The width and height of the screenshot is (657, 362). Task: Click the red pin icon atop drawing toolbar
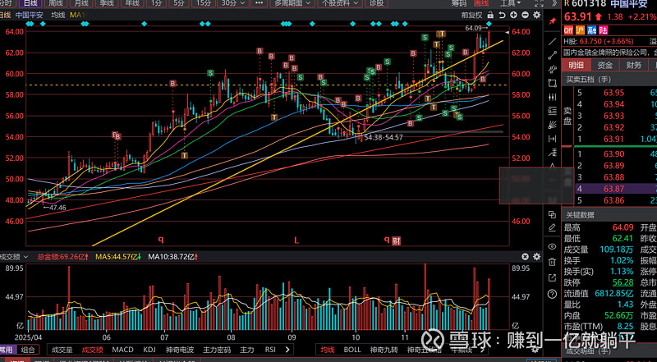point(552,21)
